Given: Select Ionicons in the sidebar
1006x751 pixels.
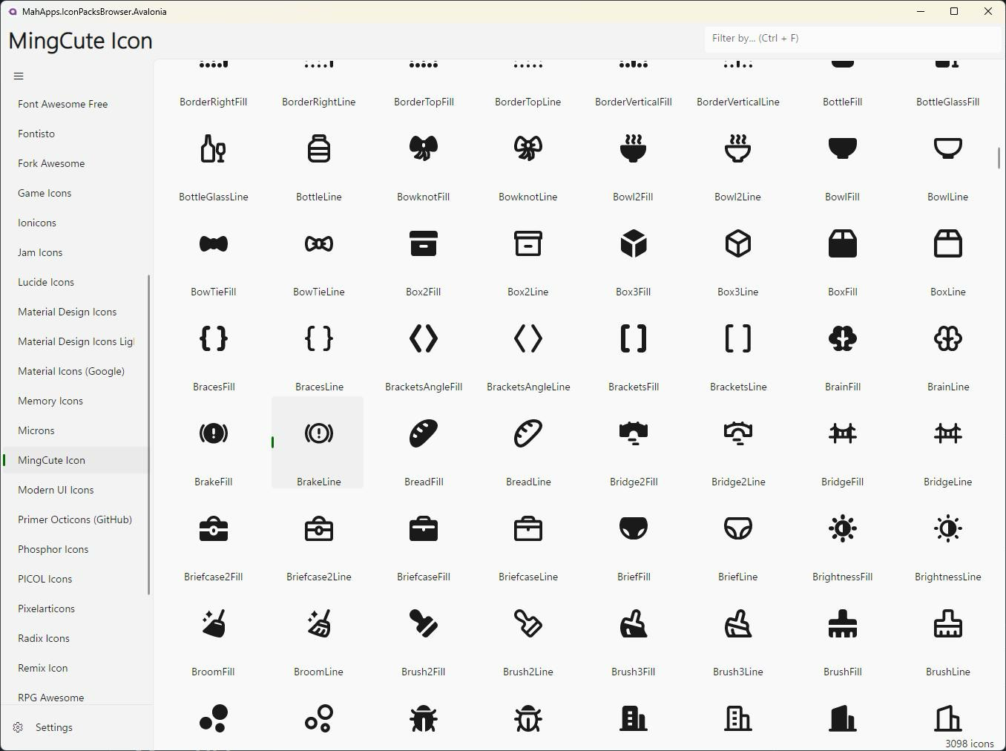Looking at the screenshot, I should 76,223.
